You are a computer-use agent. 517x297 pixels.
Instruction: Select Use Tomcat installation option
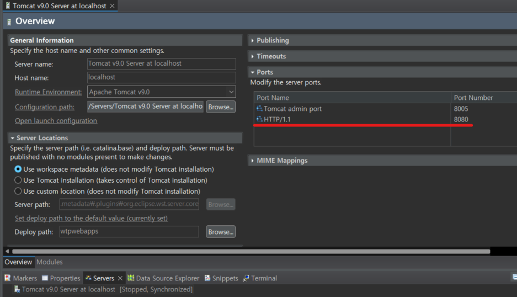click(x=18, y=180)
